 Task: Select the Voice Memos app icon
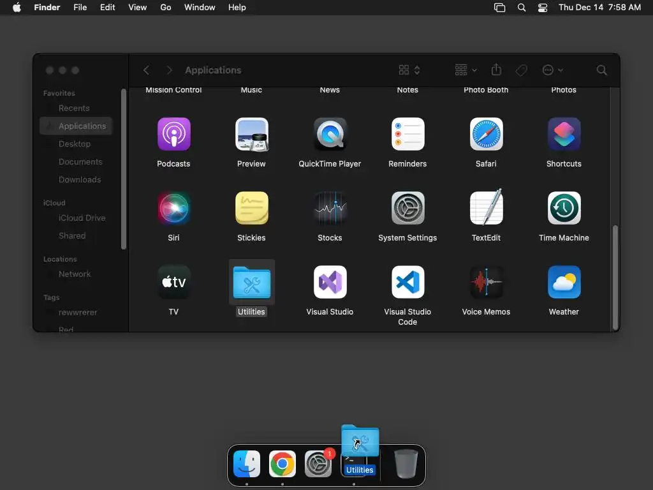[486, 282]
